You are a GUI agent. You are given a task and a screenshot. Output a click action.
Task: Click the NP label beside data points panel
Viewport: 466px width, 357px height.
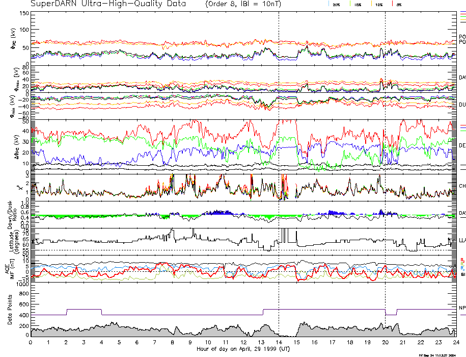click(x=462, y=308)
